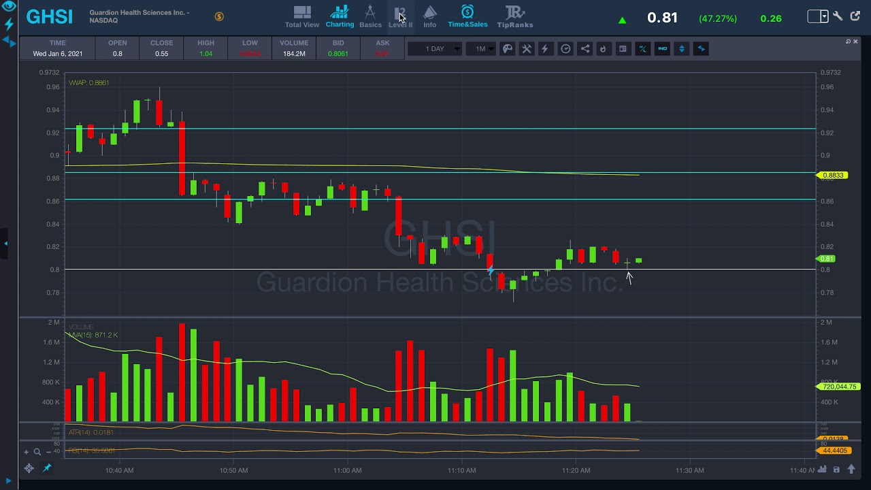
Task: Toggle the percent scale icon
Action: (x=642, y=48)
